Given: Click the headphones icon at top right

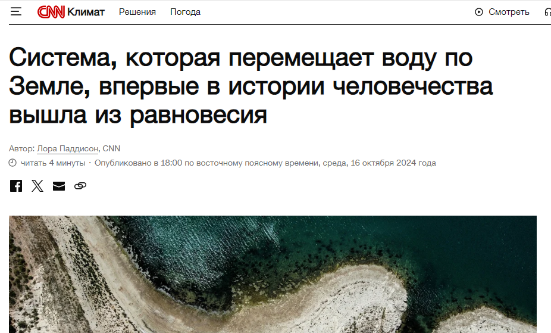Looking at the screenshot, I should pos(547,12).
